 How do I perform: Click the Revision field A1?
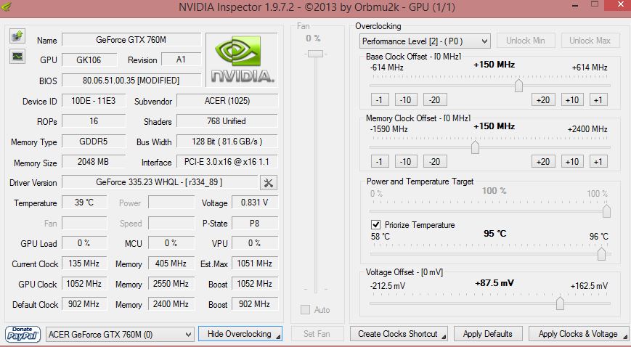point(181,60)
